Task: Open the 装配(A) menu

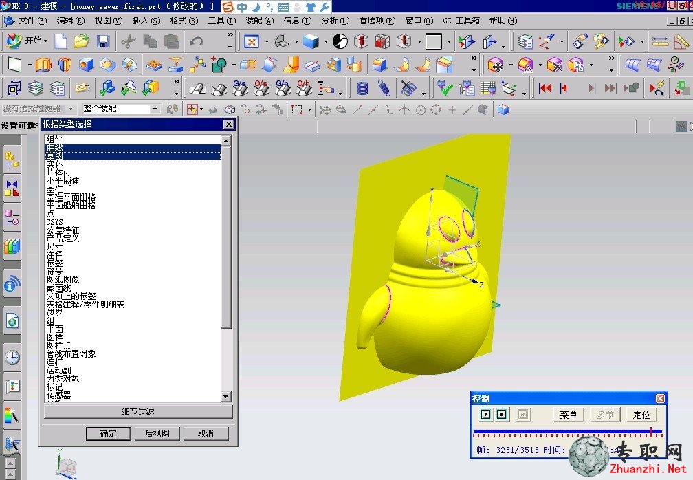Action: 260,21
